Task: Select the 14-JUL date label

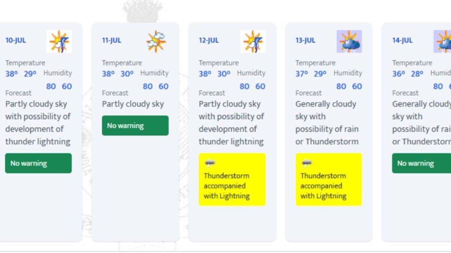Action: click(x=403, y=40)
